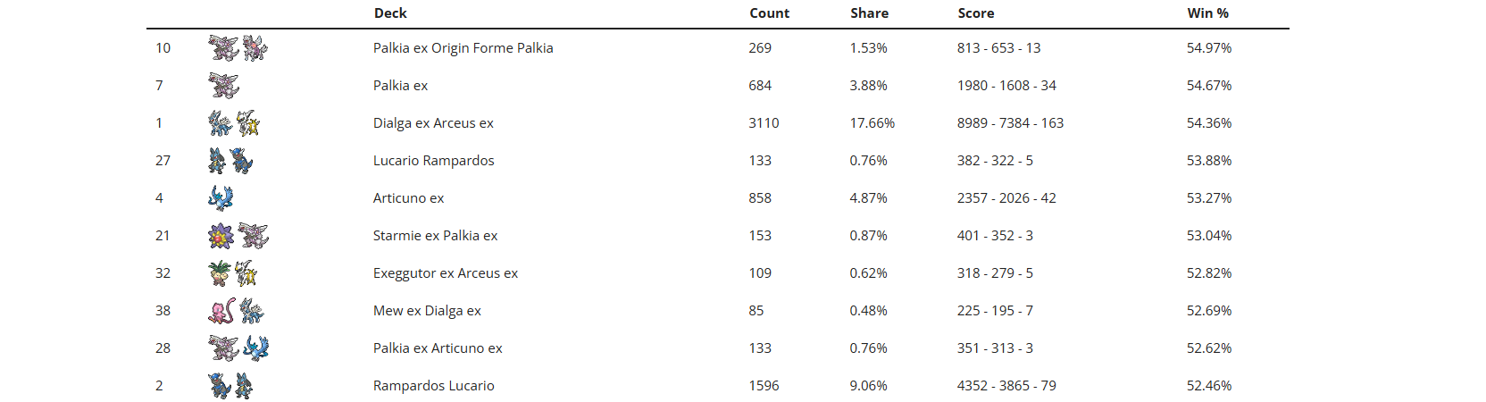Click the Mew sprite icon
Viewport: 1486px width, 402px height.
pyautogui.click(x=221, y=311)
